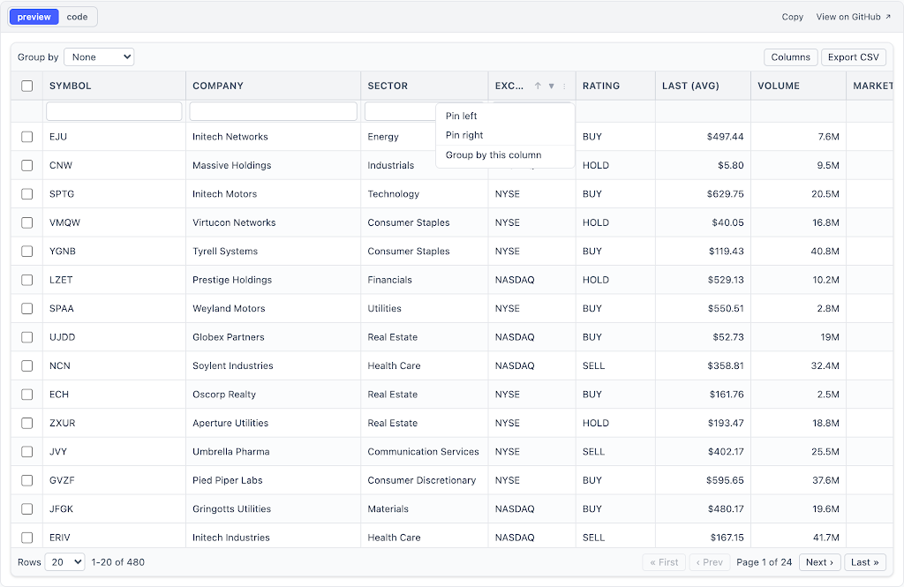Copy the code snippet
This screenshot has height=587, width=904.
pos(792,17)
